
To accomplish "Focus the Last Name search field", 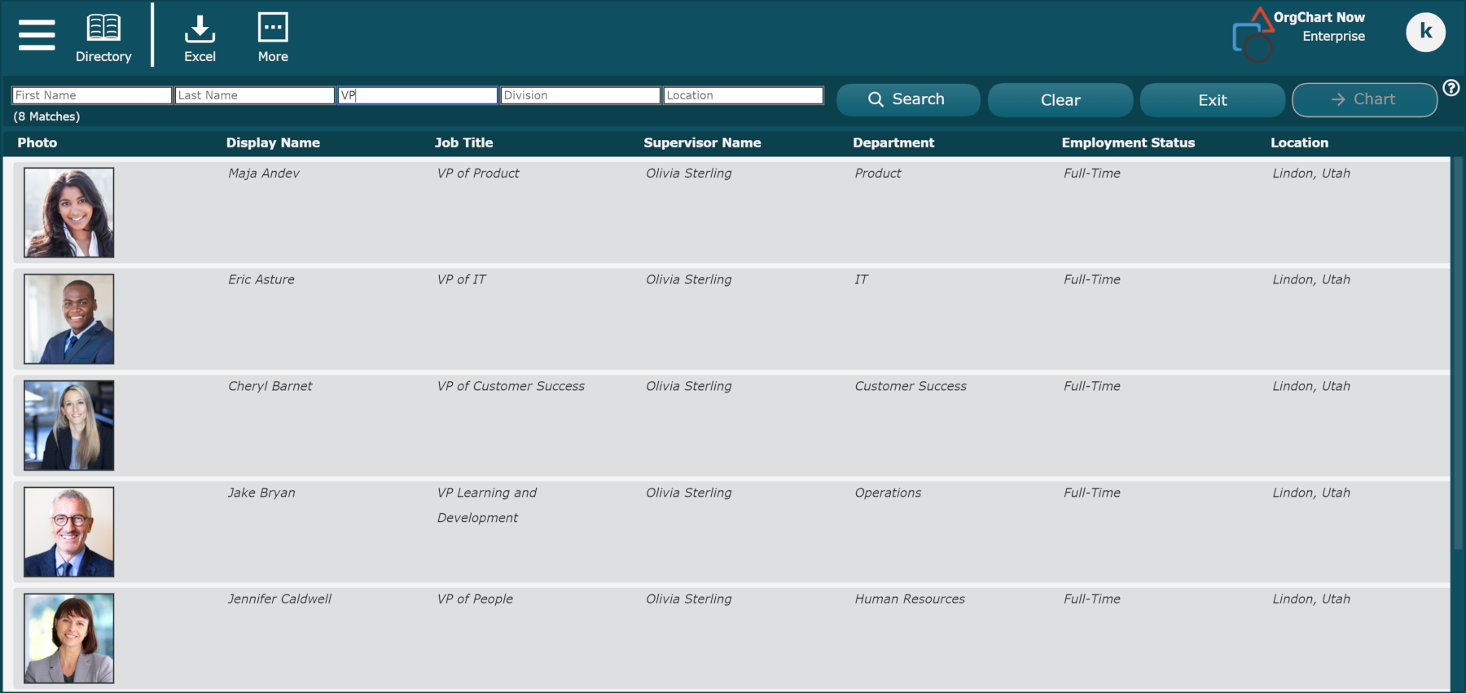I will 254,95.
